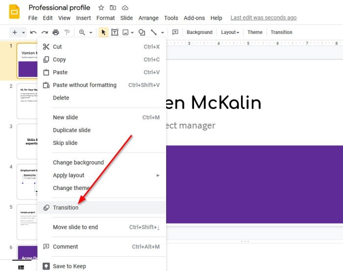Click the undo arrow icon
343x271 pixels.
pyautogui.click(x=33, y=32)
